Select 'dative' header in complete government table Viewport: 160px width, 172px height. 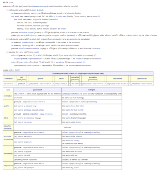click(61, 79)
